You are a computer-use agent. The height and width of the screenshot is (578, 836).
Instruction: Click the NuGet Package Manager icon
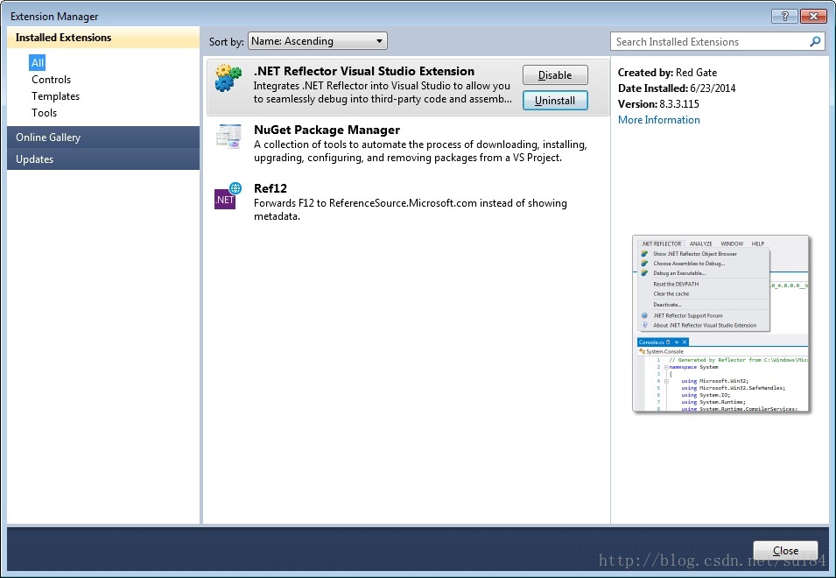click(x=228, y=136)
